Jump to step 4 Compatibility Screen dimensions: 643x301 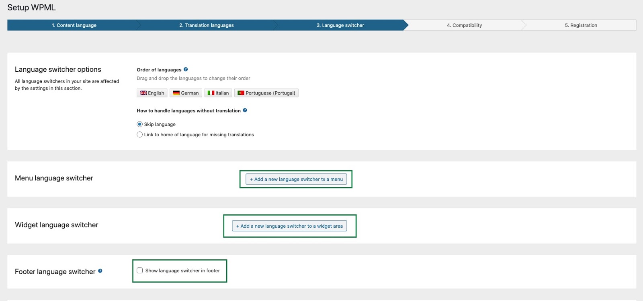(464, 25)
